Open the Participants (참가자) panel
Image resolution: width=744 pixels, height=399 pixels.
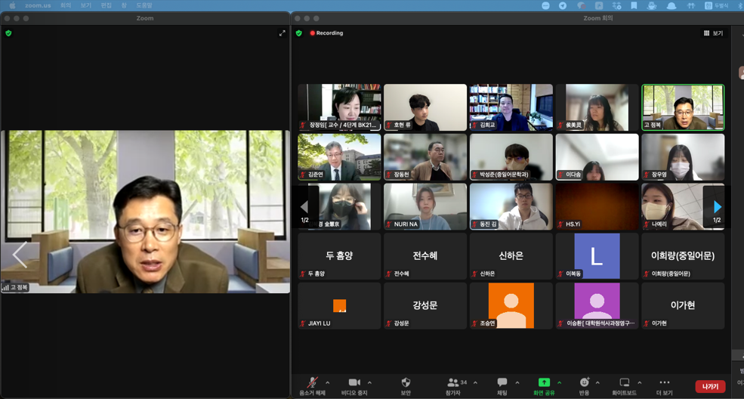point(453,383)
